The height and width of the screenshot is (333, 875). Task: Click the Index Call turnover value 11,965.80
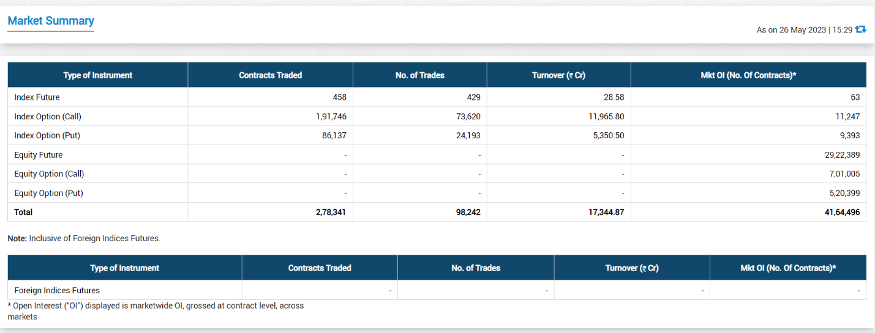click(x=606, y=116)
